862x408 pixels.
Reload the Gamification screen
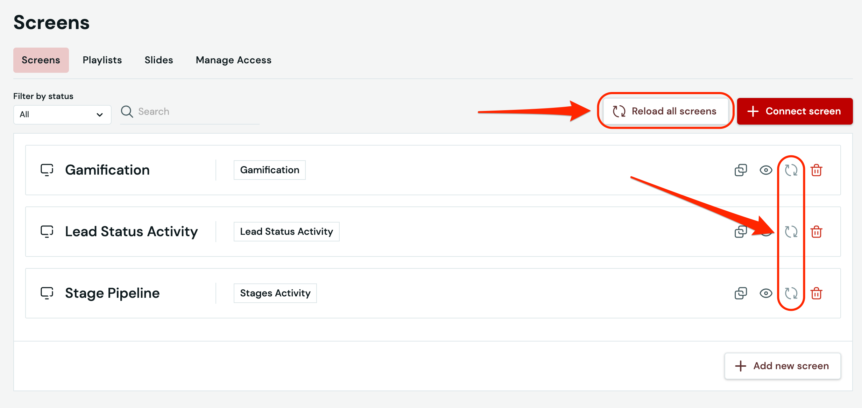tap(791, 170)
